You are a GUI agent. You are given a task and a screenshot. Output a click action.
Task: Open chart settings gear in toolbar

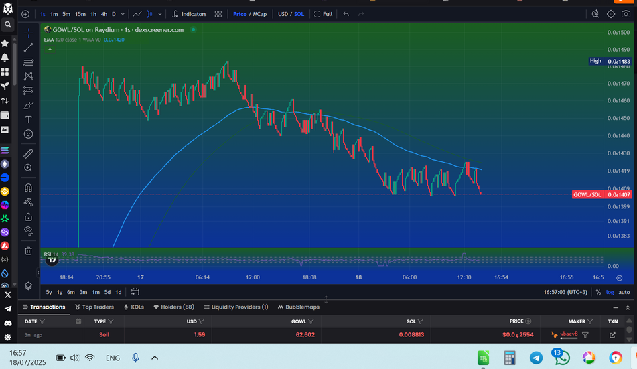coord(611,14)
